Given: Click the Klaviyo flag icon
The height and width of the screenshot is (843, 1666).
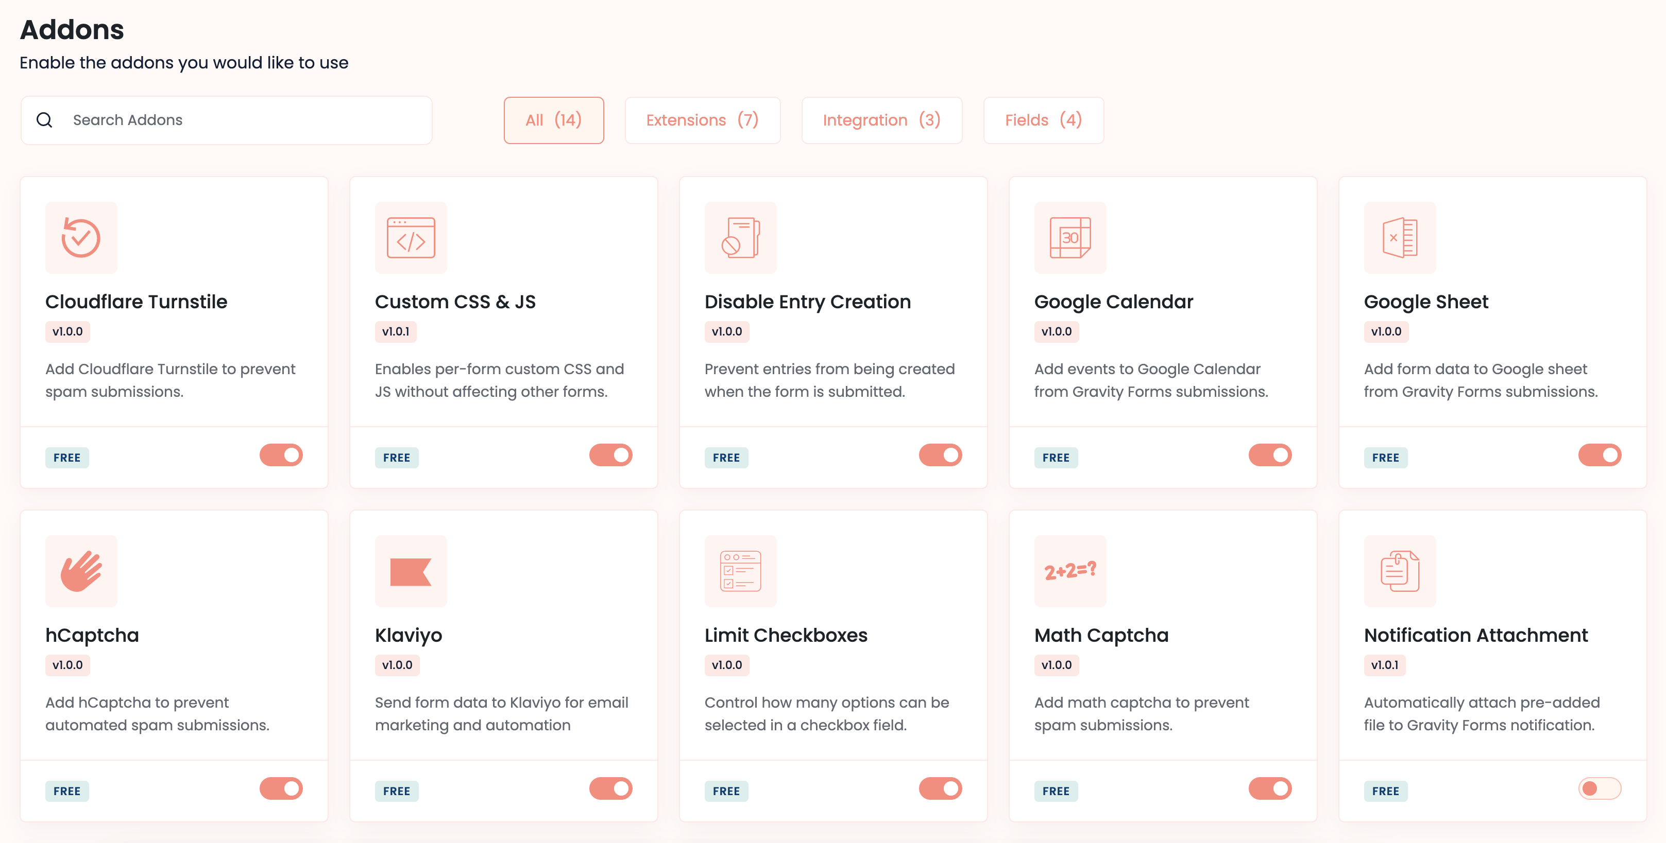Looking at the screenshot, I should click(x=411, y=571).
